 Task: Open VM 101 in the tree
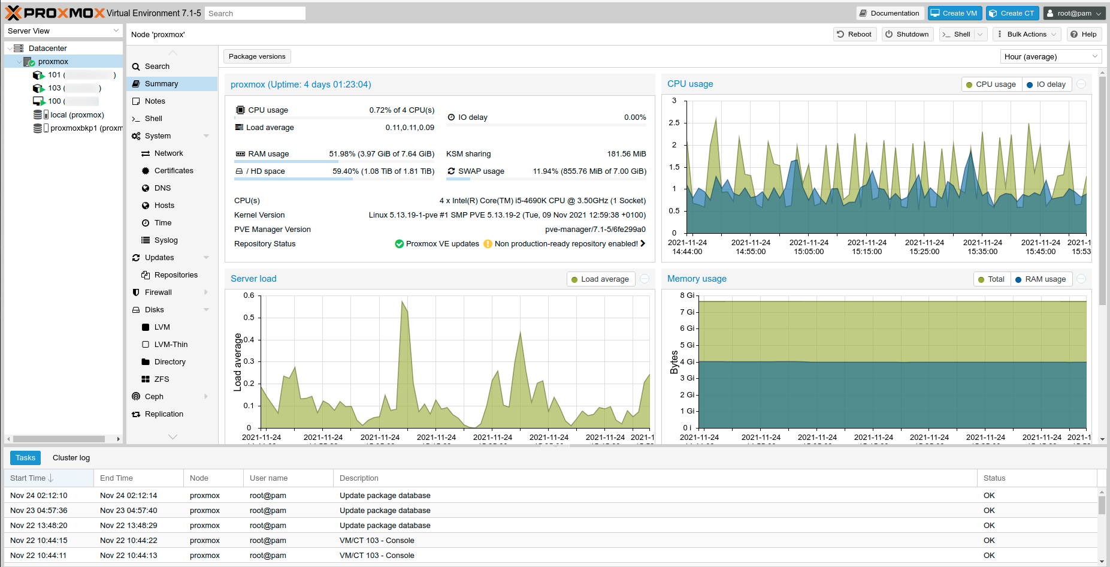(x=73, y=75)
